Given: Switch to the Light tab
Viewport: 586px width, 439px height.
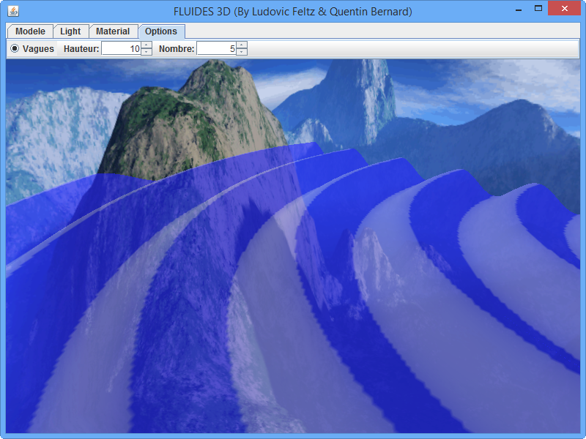Looking at the screenshot, I should pos(70,31).
